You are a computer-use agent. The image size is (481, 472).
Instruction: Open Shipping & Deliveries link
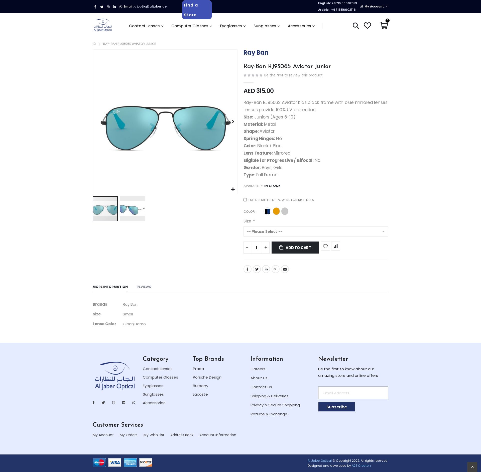[270, 396]
